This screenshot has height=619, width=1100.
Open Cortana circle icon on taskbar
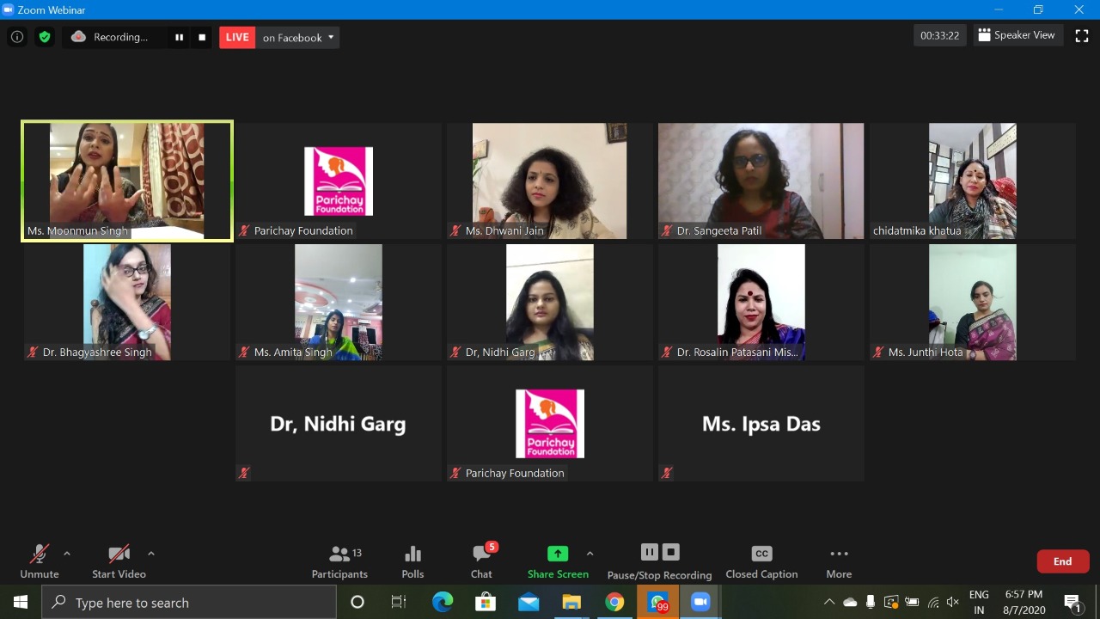point(357,602)
